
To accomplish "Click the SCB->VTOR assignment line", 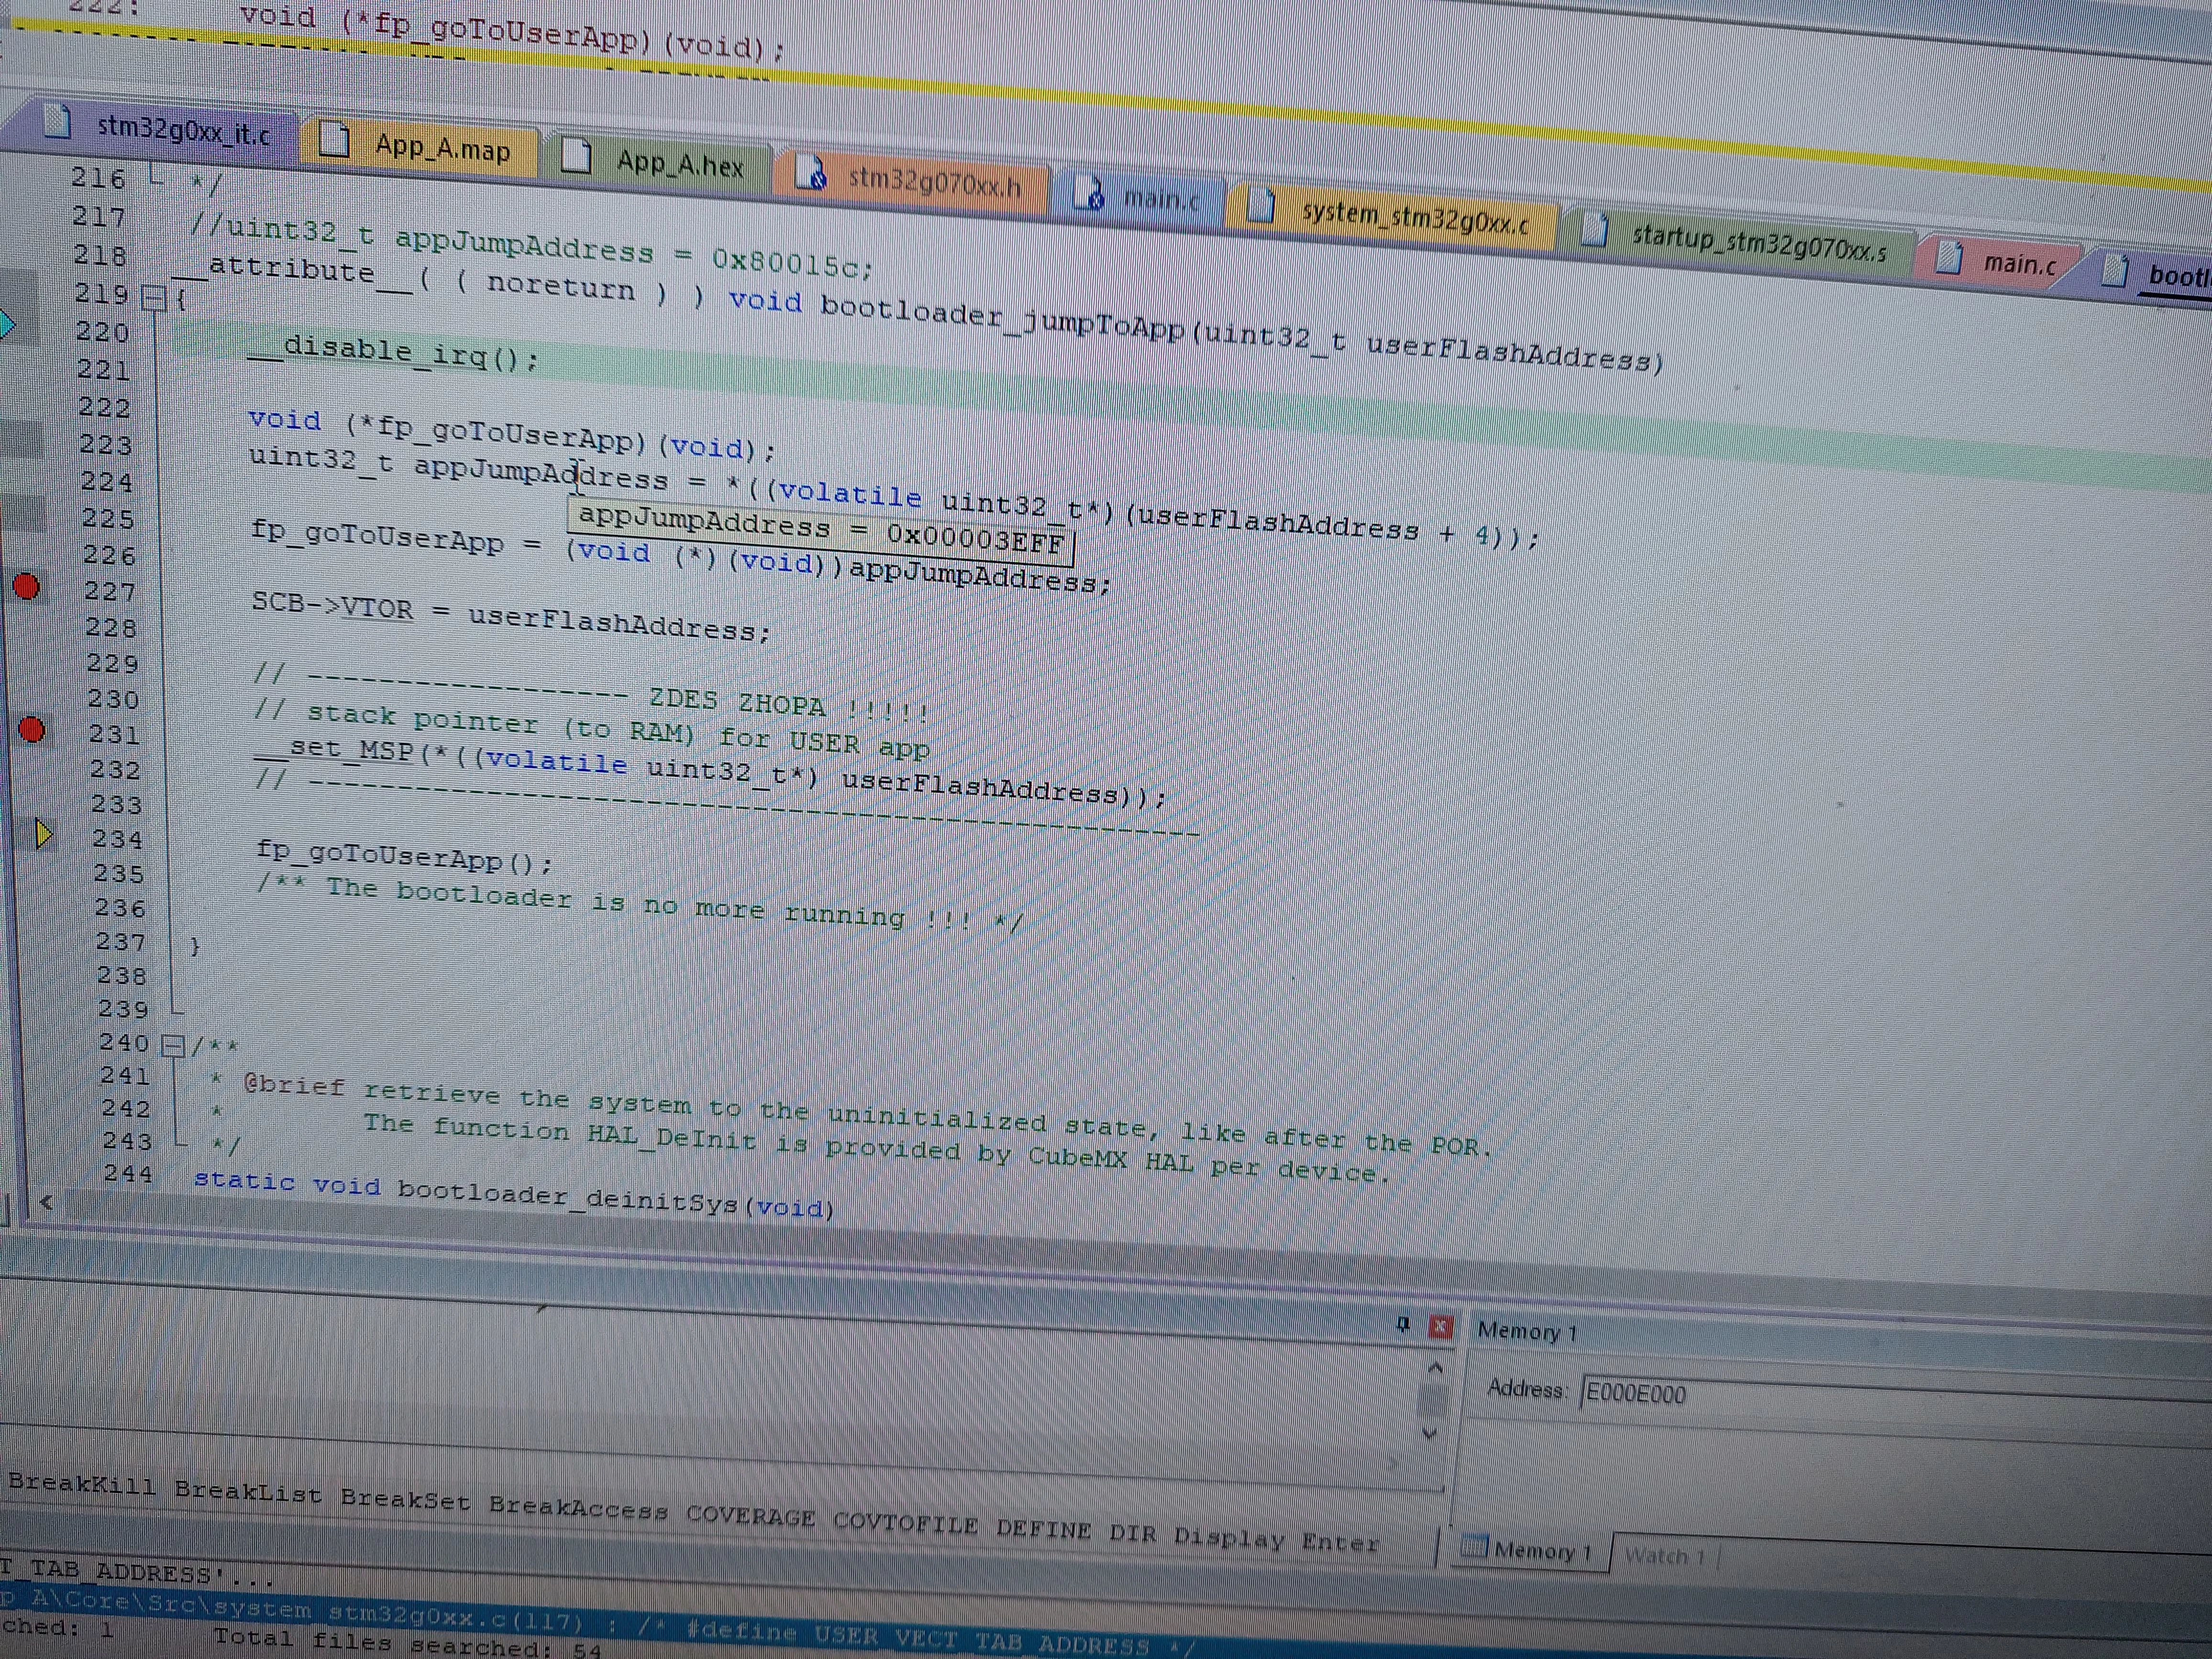I will point(511,617).
